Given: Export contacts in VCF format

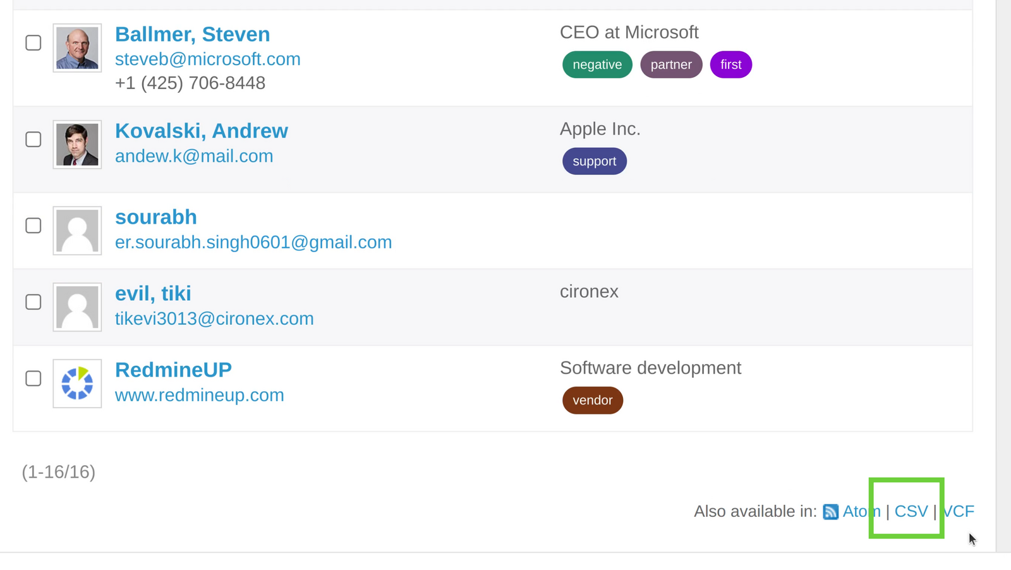Looking at the screenshot, I should coord(958,511).
